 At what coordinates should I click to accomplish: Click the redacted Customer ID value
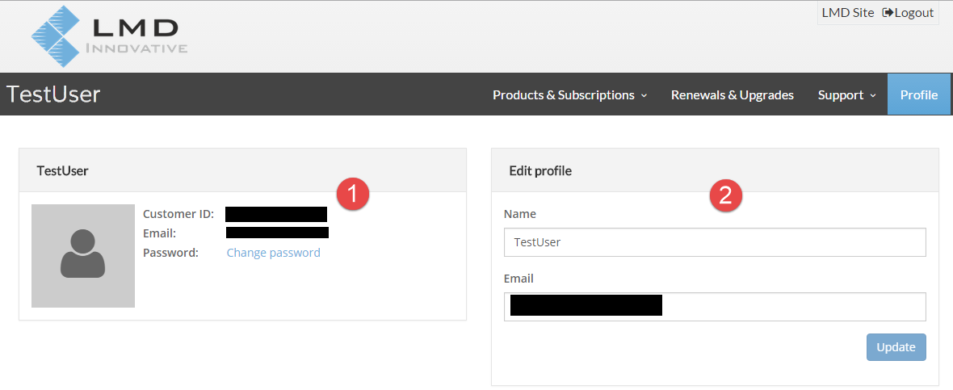275,214
